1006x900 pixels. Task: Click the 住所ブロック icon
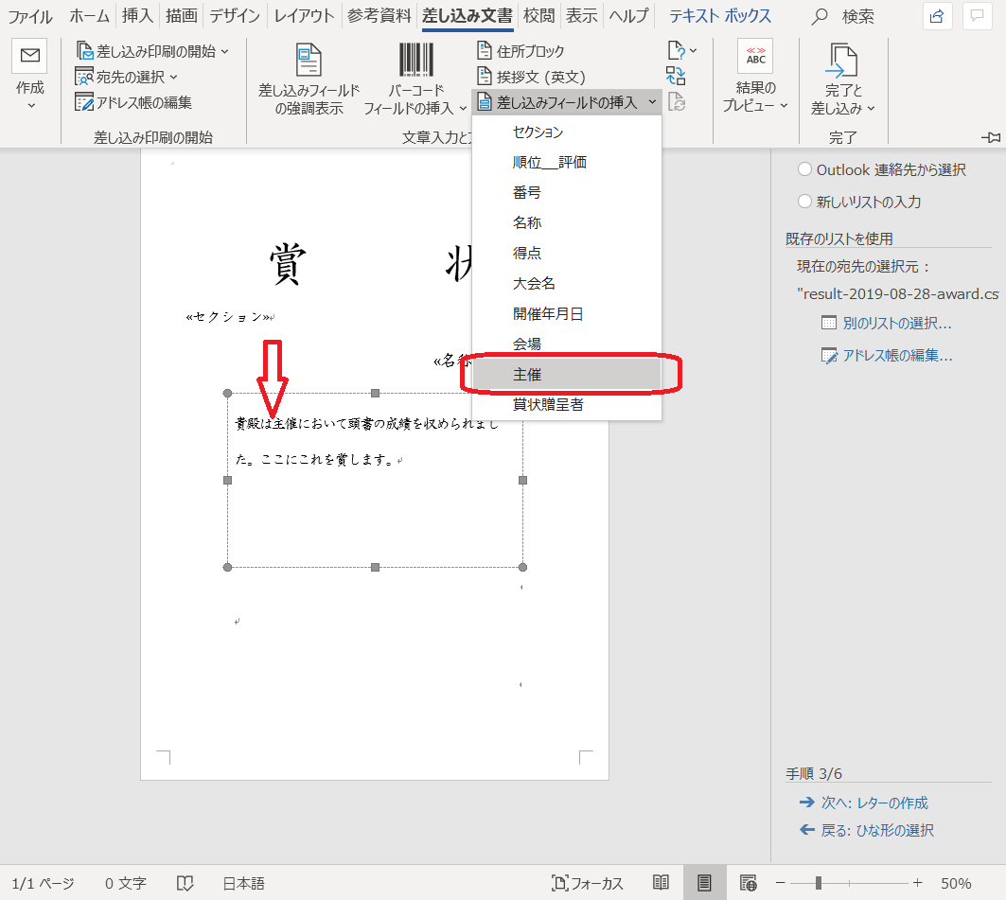[485, 51]
